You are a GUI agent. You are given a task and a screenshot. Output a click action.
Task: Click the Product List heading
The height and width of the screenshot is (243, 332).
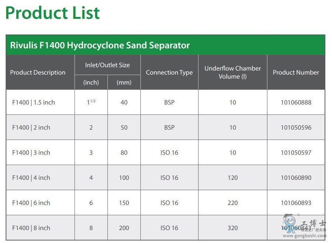pyautogui.click(x=52, y=13)
